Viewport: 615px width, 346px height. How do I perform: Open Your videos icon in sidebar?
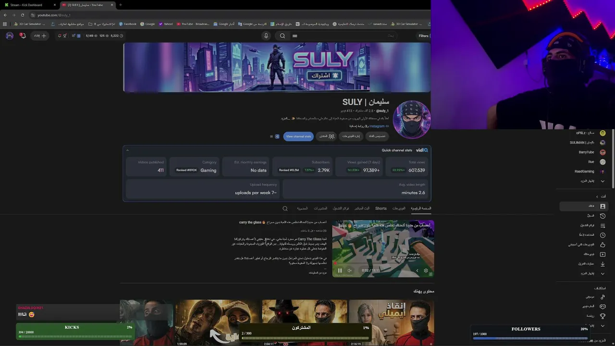click(x=603, y=254)
